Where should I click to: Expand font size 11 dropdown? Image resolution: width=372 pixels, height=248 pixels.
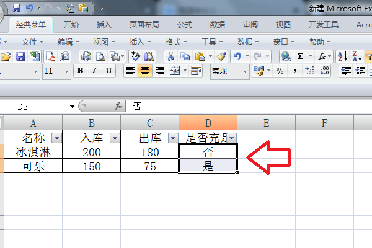(x=66, y=71)
